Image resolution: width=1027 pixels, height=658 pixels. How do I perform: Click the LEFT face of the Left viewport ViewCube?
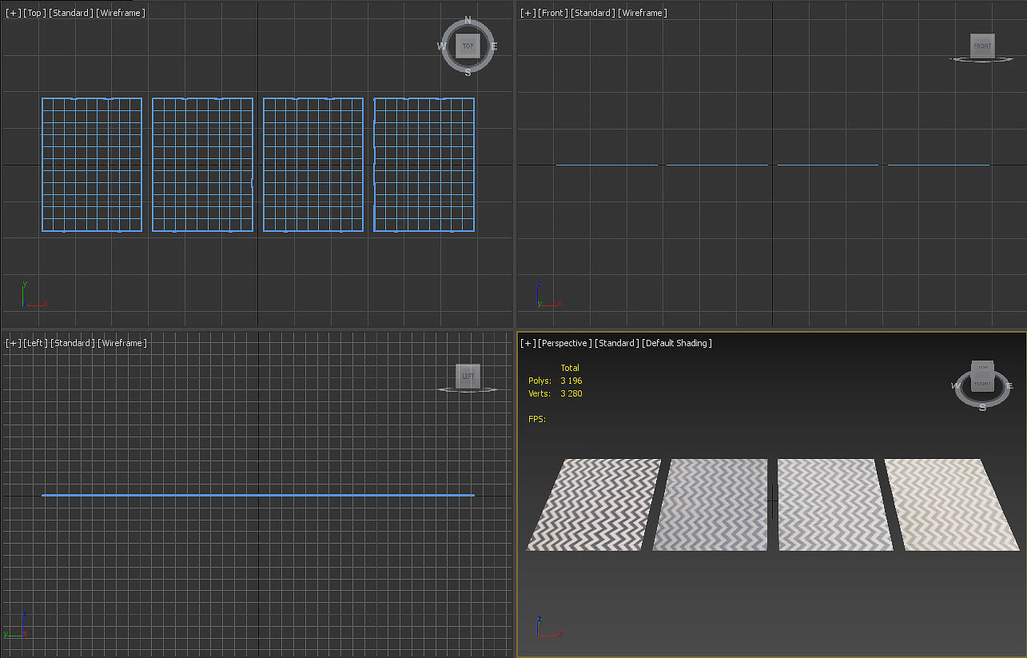pyautogui.click(x=468, y=376)
